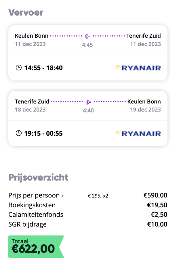Click the clock icon beside 19:15 - 00:55

[x=19, y=133]
